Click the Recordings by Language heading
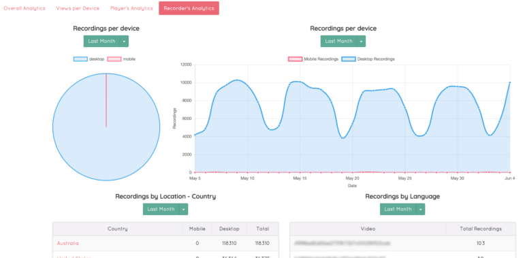523x258 pixels. 402,197
